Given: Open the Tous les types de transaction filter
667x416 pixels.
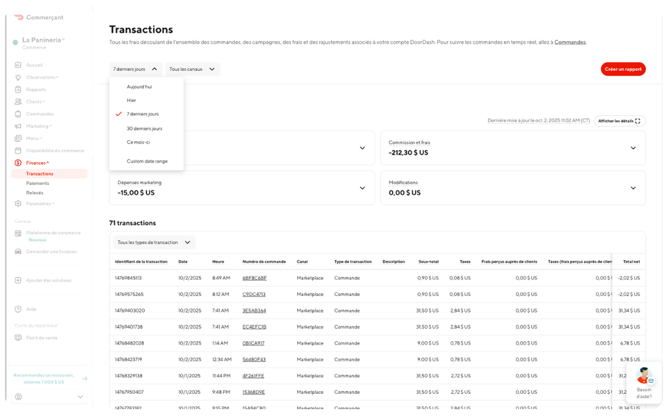Looking at the screenshot, I should pos(153,242).
